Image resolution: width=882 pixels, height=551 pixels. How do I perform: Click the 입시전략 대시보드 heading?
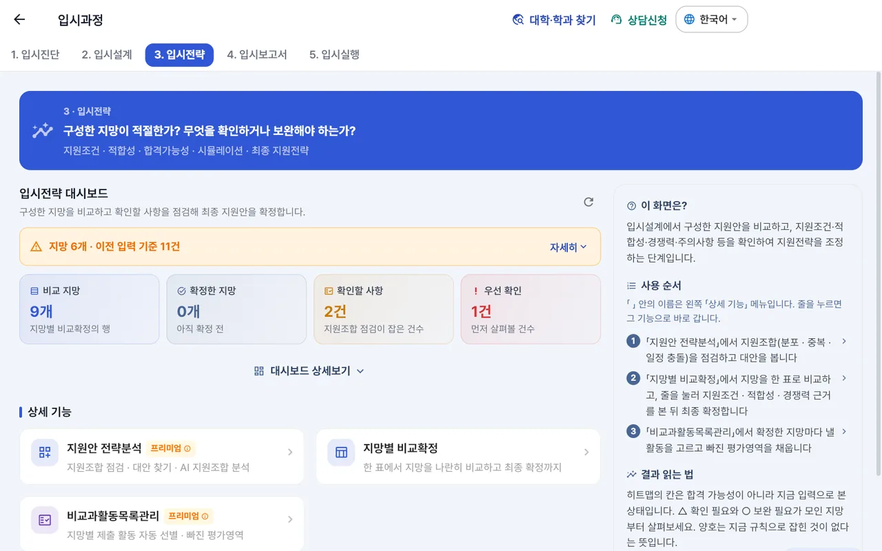(63, 194)
